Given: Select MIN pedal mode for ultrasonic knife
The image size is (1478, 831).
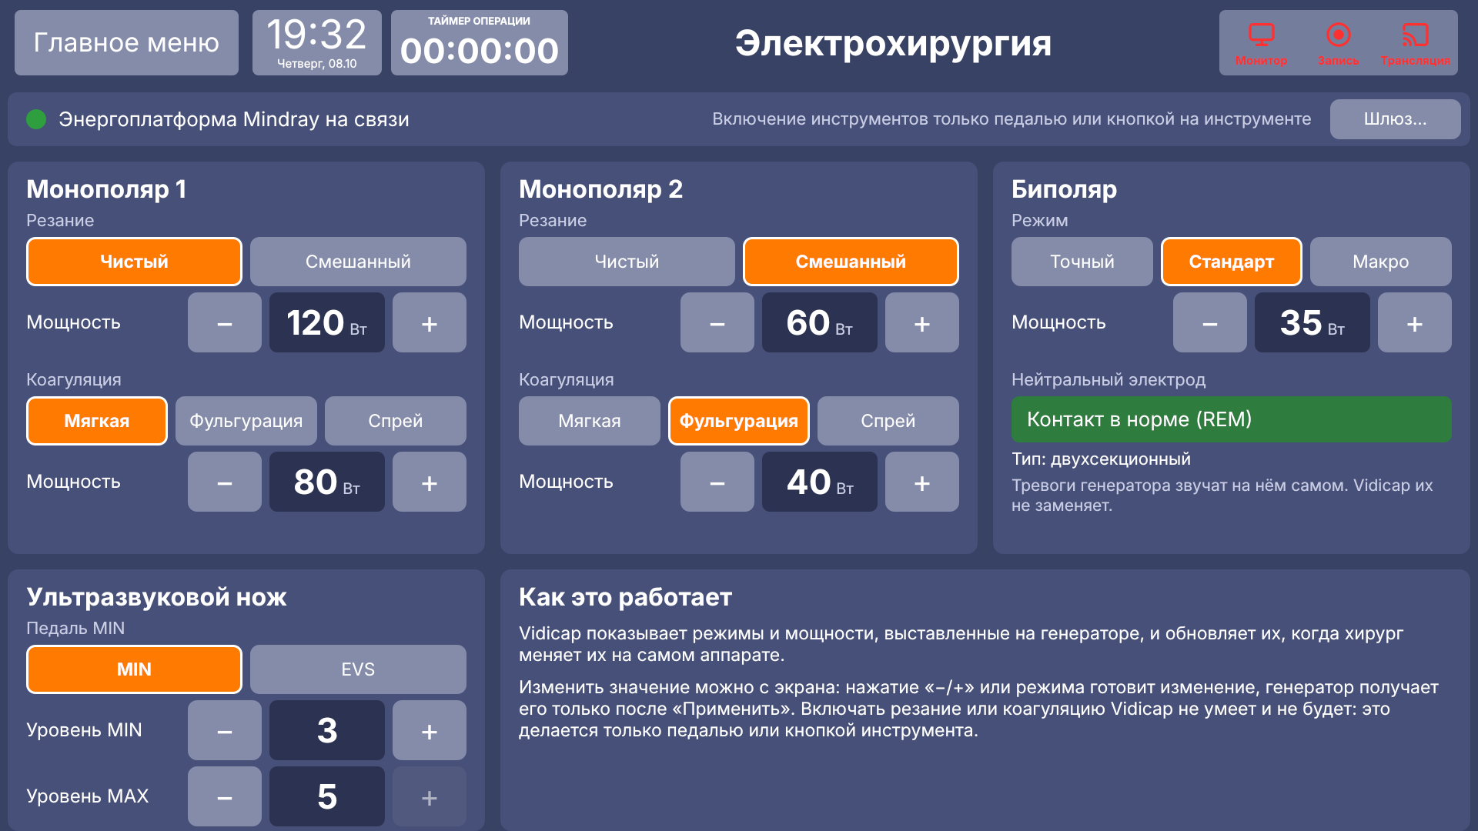Looking at the screenshot, I should [x=134, y=669].
